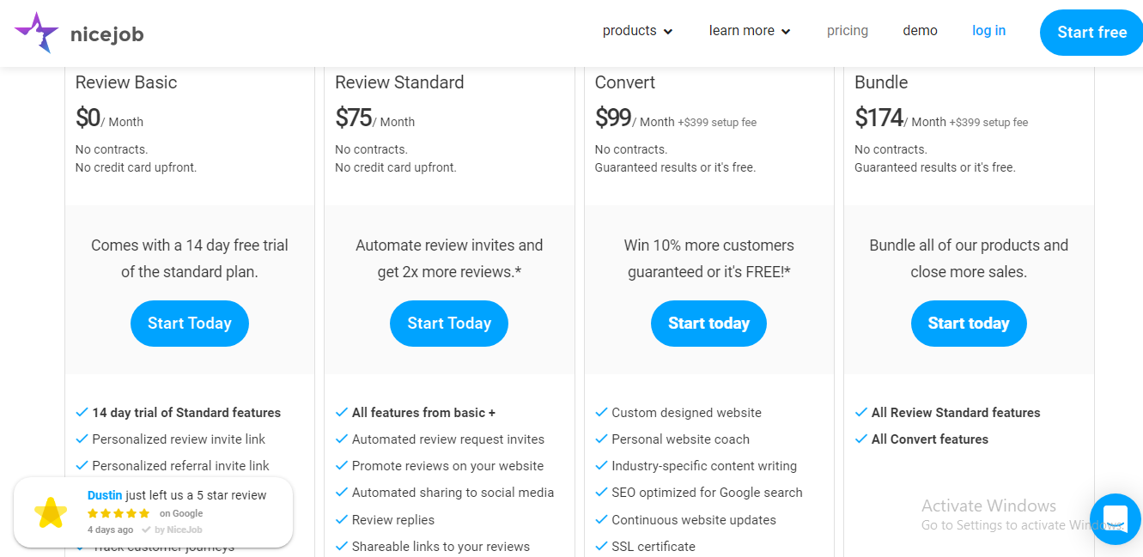The image size is (1143, 557).
Task: Open the chat widget icon
Action: (1115, 519)
